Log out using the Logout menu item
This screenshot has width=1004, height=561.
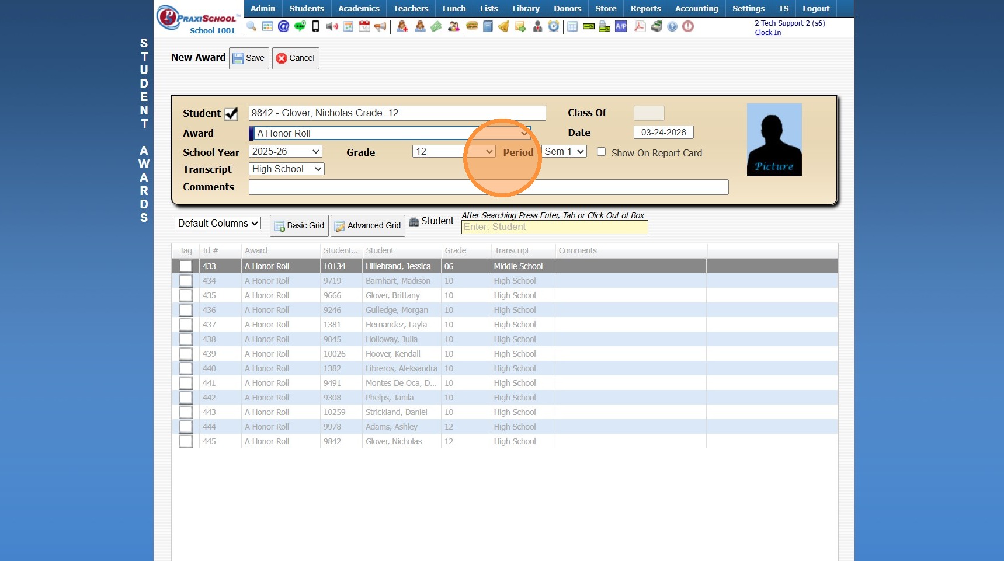[816, 8]
